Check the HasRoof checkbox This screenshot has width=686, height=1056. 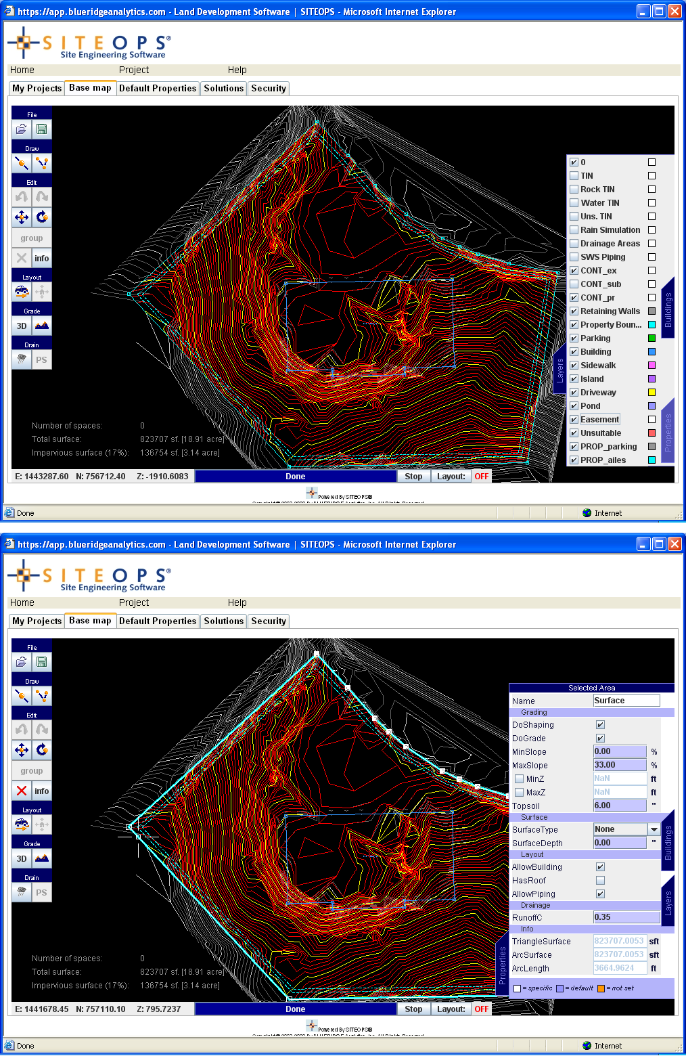(x=600, y=881)
